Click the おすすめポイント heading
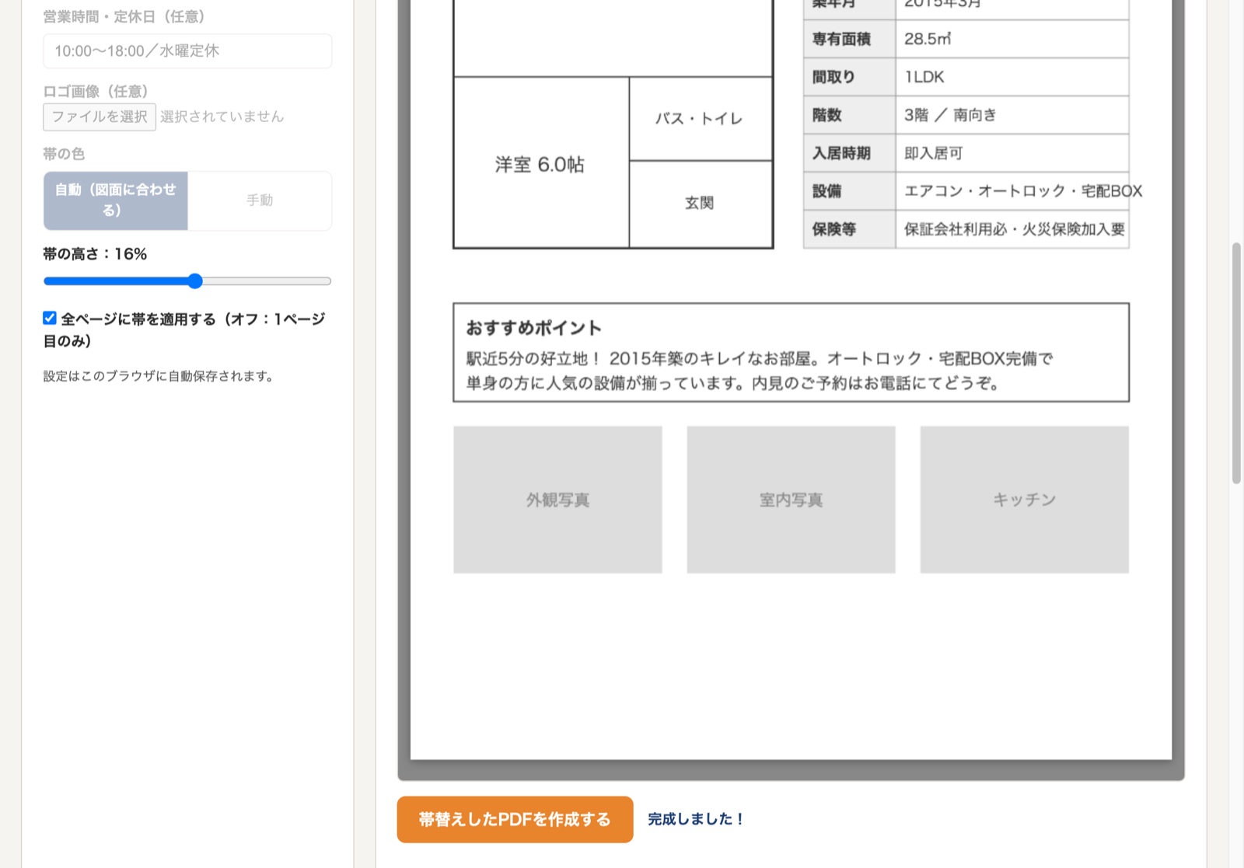Image resolution: width=1244 pixels, height=868 pixels. click(534, 328)
